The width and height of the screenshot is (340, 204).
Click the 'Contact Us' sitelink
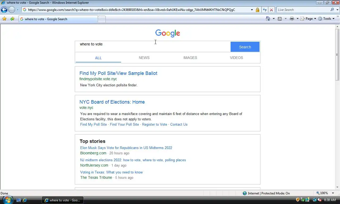pyautogui.click(x=179, y=124)
